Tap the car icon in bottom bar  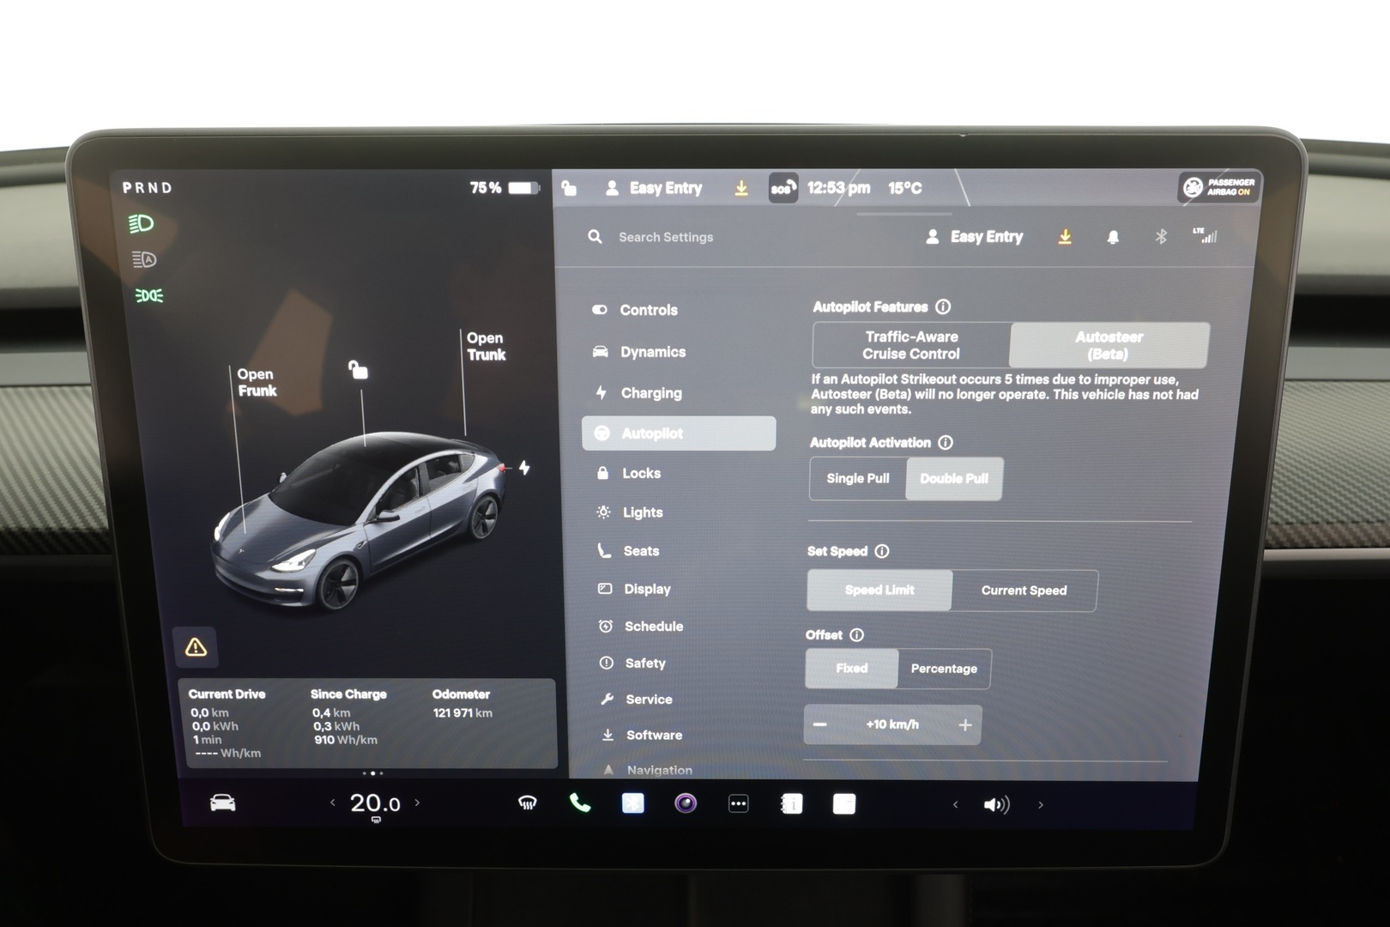[x=223, y=803]
